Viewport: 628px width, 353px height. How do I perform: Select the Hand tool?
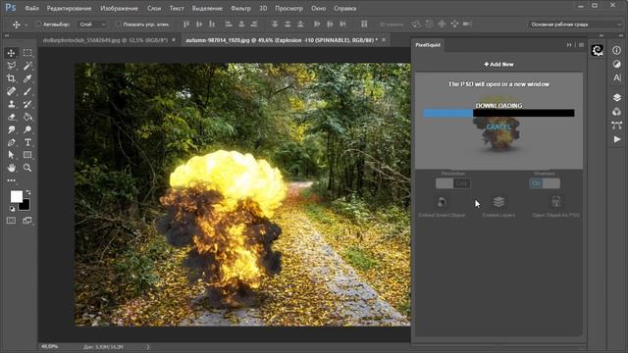11,168
